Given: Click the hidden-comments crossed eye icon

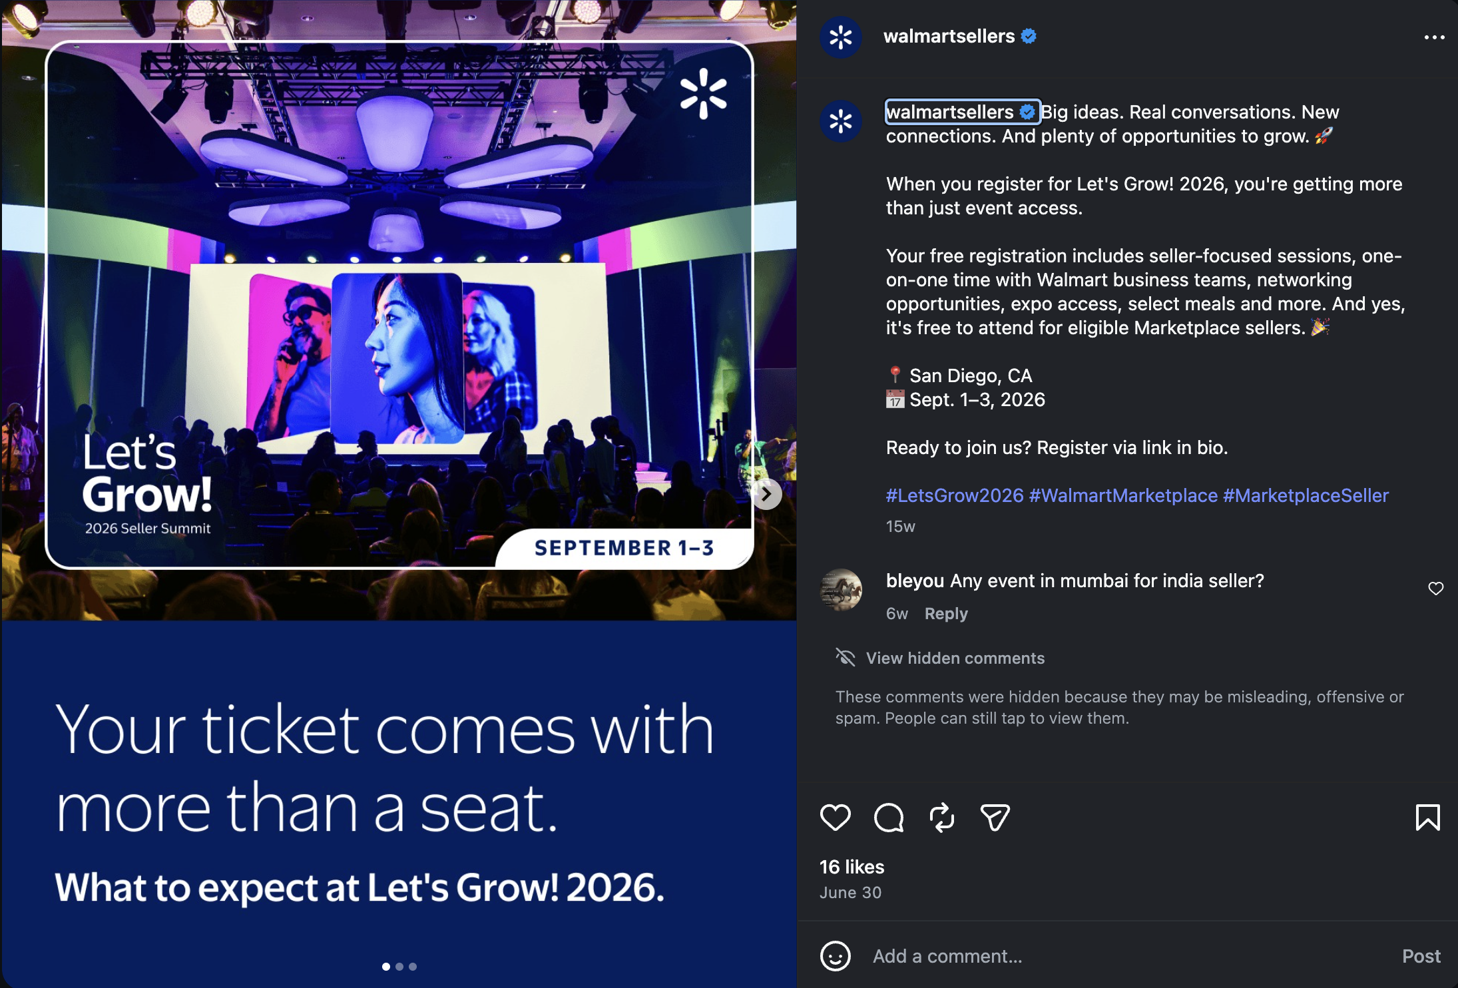Looking at the screenshot, I should pyautogui.click(x=846, y=658).
